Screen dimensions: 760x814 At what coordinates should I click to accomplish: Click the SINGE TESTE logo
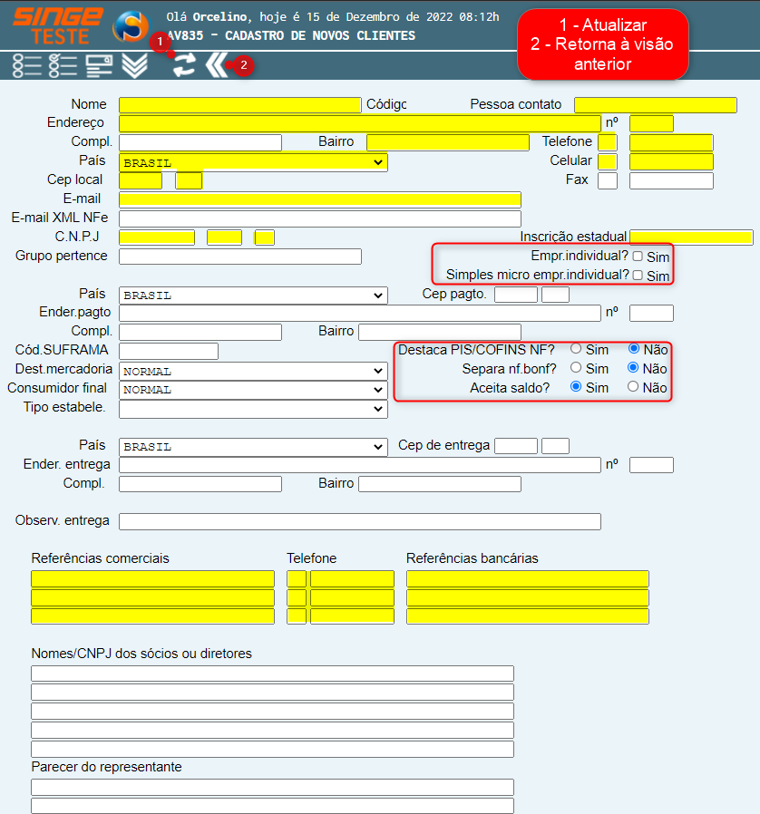[x=58, y=25]
